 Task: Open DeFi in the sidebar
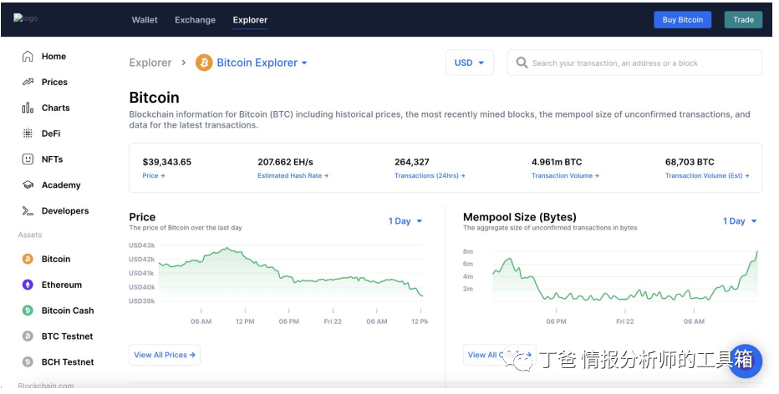(51, 134)
